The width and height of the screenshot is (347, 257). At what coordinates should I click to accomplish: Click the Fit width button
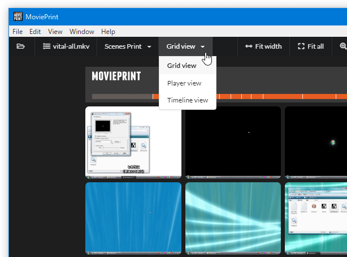(263, 46)
